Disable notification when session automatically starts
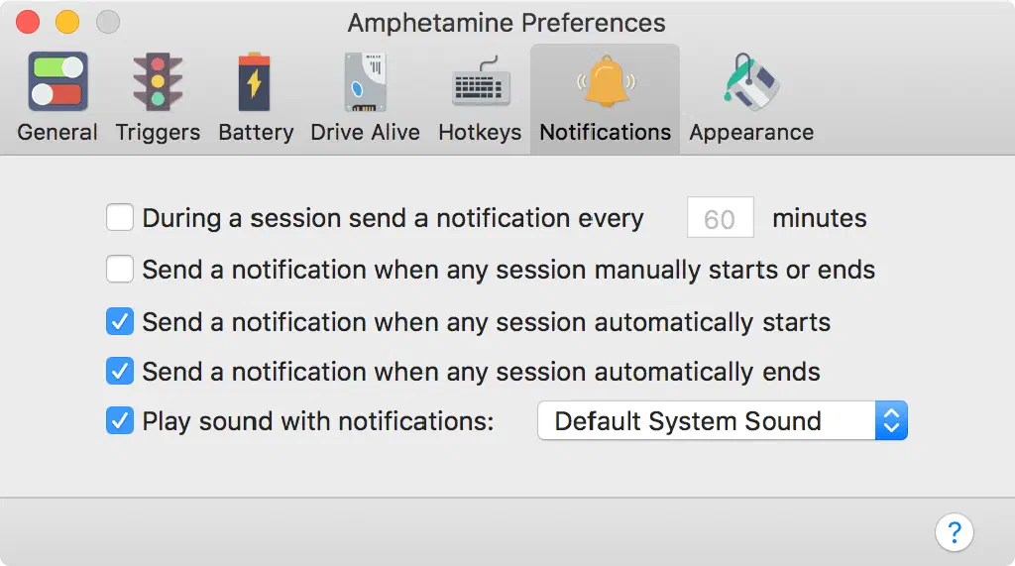Image resolution: width=1015 pixels, height=566 pixels. click(x=120, y=321)
